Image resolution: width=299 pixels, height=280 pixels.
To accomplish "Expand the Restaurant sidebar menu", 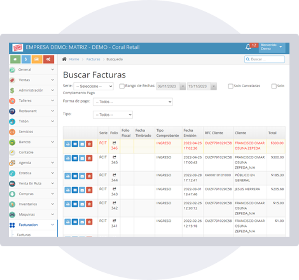I will click(x=33, y=111).
